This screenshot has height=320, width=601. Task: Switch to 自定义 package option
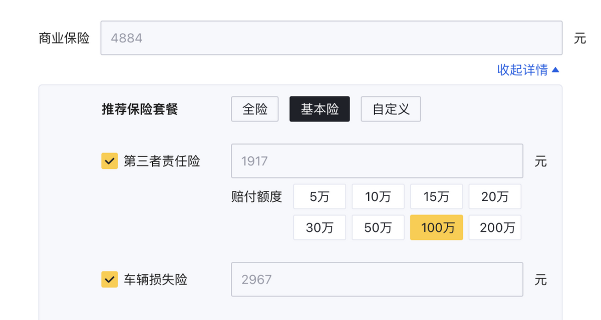[x=391, y=109]
